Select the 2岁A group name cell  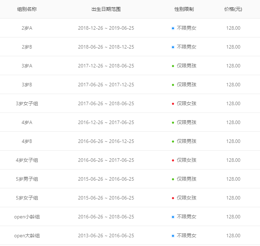point(27,28)
